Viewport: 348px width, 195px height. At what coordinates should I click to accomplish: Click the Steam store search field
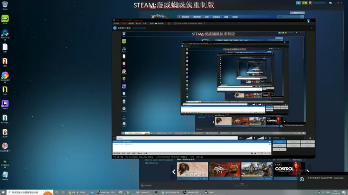288,17
